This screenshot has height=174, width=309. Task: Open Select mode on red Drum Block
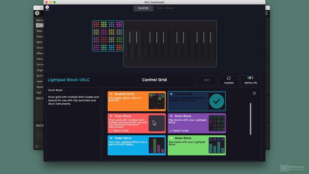119,130
